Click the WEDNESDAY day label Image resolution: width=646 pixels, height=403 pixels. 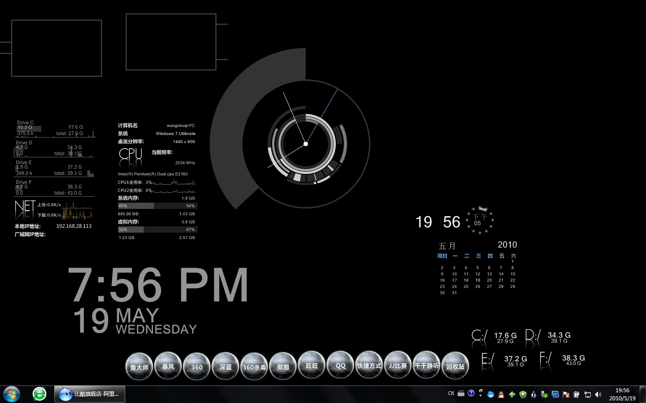(156, 329)
